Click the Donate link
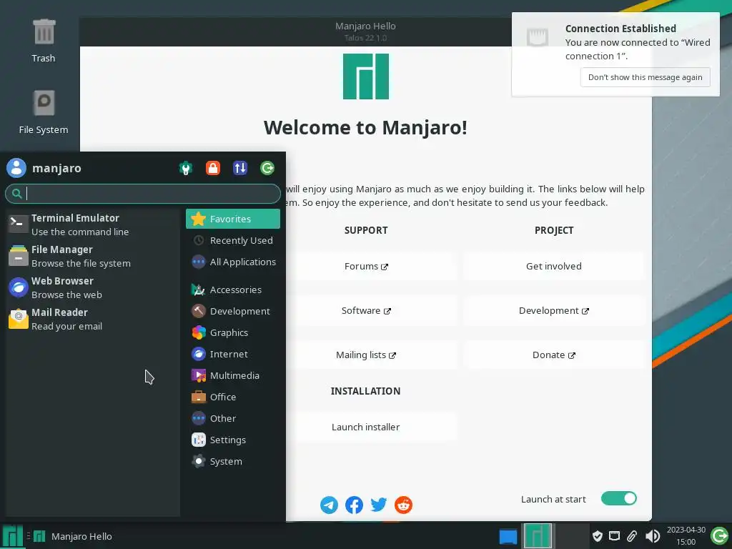The height and width of the screenshot is (549, 732). [x=554, y=355]
